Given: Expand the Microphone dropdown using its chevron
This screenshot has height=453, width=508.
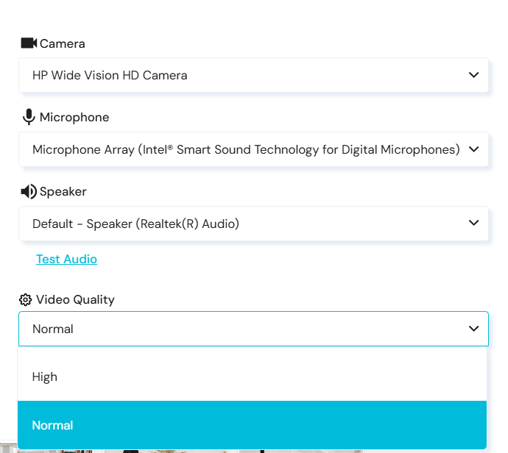Looking at the screenshot, I should [x=473, y=149].
